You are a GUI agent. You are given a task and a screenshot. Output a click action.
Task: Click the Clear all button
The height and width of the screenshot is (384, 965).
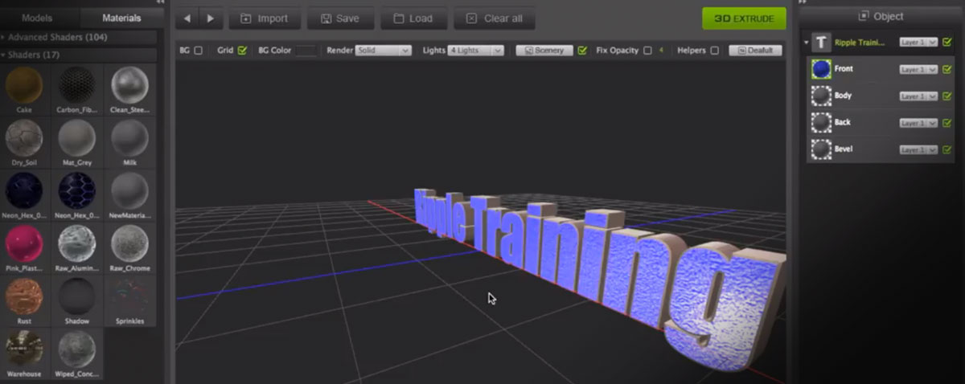point(494,18)
